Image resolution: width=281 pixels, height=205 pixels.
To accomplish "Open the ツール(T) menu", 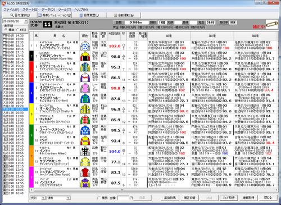I will [65, 10].
